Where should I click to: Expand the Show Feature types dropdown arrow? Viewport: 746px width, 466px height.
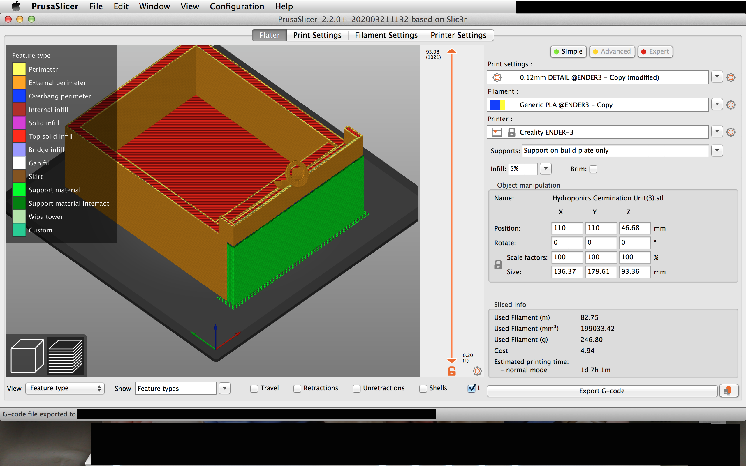coord(225,388)
